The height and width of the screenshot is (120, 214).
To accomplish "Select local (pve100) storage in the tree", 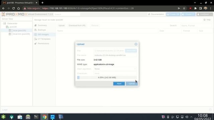I will 19,30.
